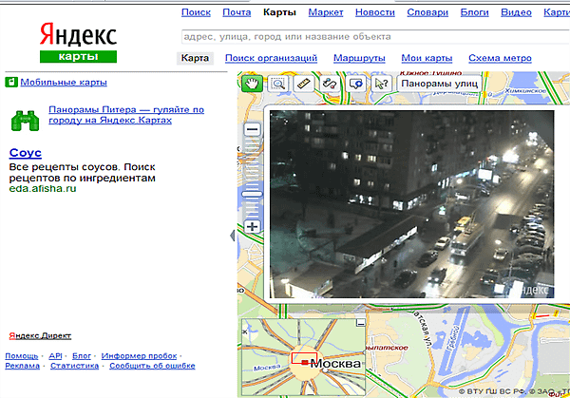Minimize the overview mini-map
The width and height of the screenshot is (570, 398).
pyautogui.click(x=361, y=322)
